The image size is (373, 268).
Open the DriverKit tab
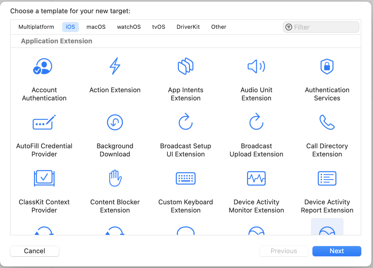point(188,27)
